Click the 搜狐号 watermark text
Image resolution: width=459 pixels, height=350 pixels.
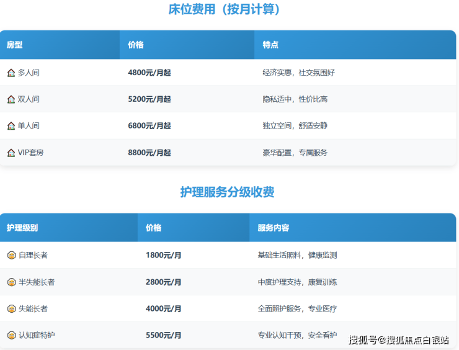(363, 339)
